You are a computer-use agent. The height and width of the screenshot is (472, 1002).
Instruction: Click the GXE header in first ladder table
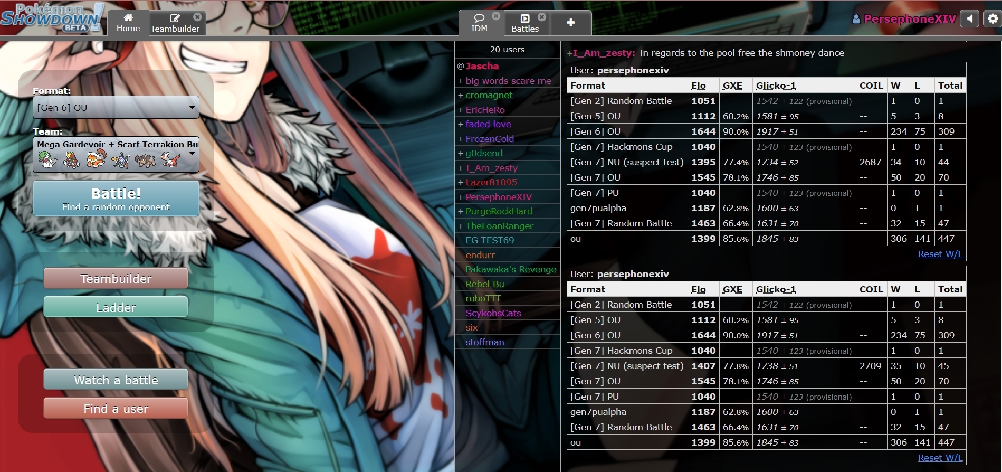[732, 86]
